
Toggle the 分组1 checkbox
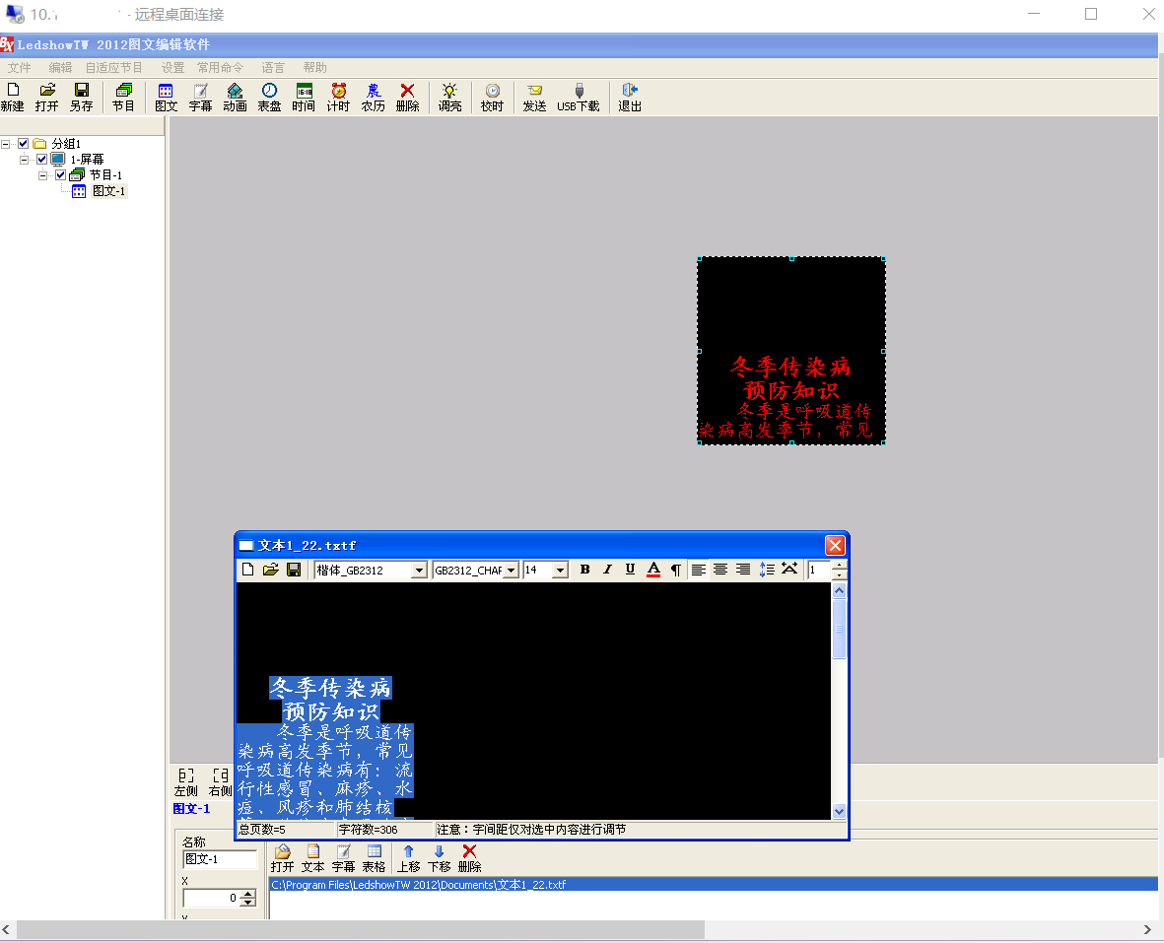(24, 143)
